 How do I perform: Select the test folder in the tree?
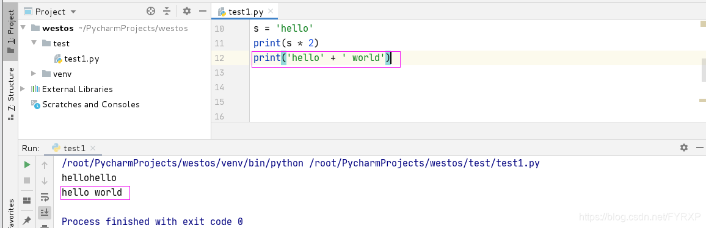56,44
